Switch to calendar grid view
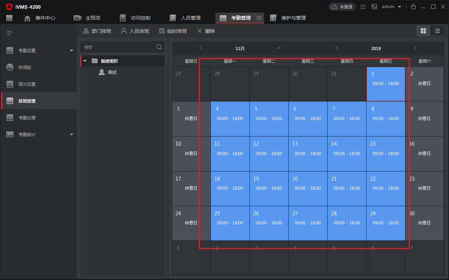 pyautogui.click(x=424, y=31)
